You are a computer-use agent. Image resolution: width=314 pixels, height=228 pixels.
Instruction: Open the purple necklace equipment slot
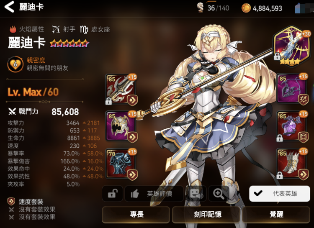pyautogui.click(x=292, y=89)
